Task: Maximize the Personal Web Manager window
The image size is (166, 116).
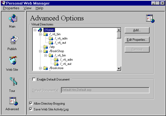Action: coord(157,3)
